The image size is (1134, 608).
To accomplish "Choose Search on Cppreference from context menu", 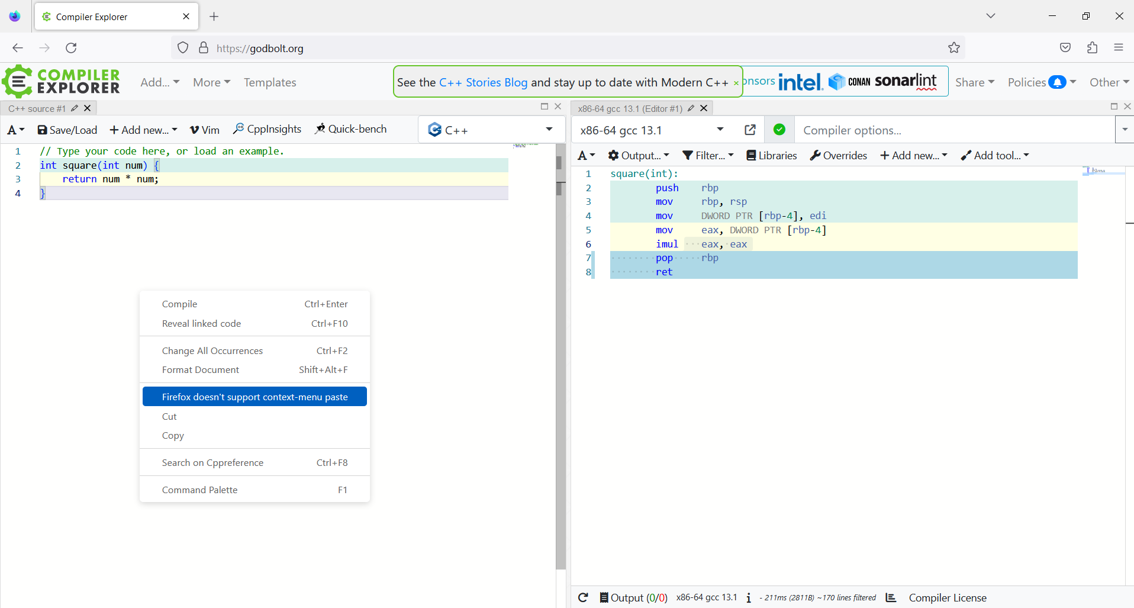I will (212, 462).
